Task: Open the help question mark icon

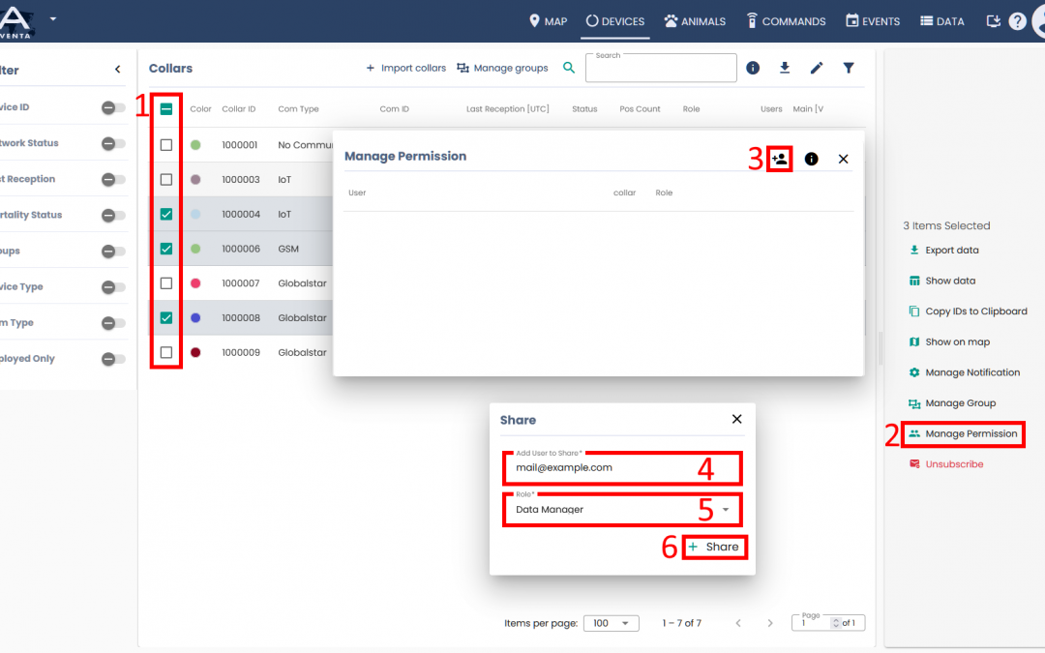Action: point(1017,21)
